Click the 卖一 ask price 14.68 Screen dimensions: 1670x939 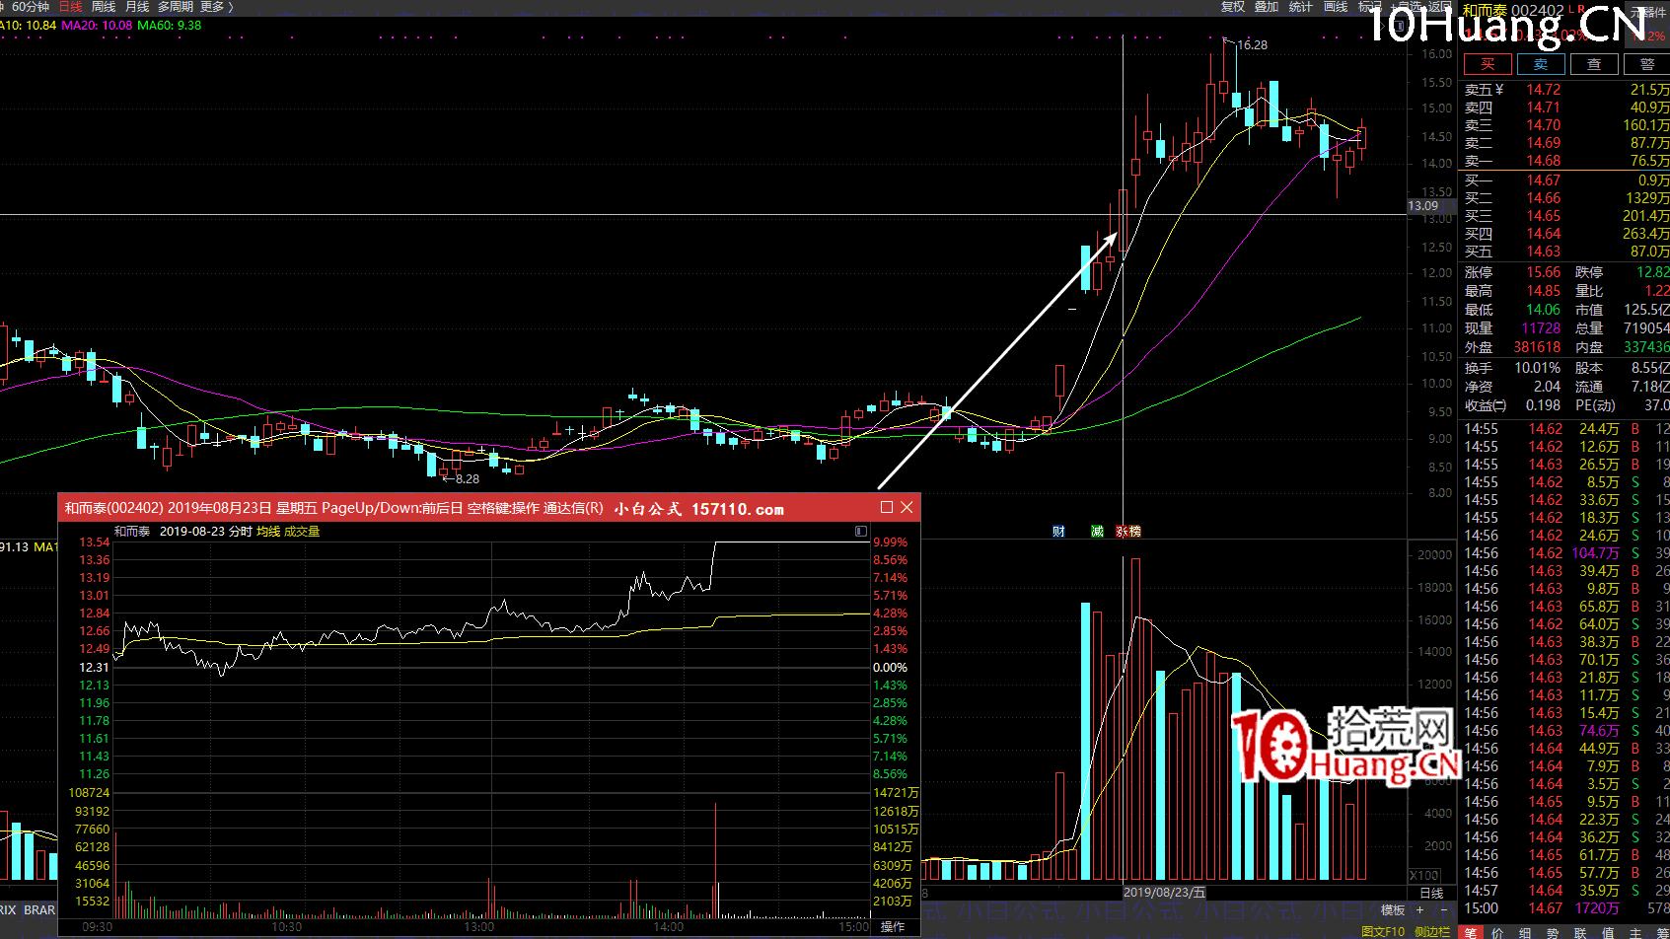tap(1544, 161)
